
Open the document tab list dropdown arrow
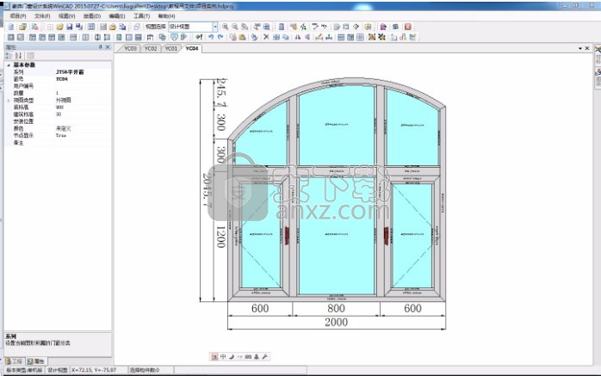click(x=580, y=49)
